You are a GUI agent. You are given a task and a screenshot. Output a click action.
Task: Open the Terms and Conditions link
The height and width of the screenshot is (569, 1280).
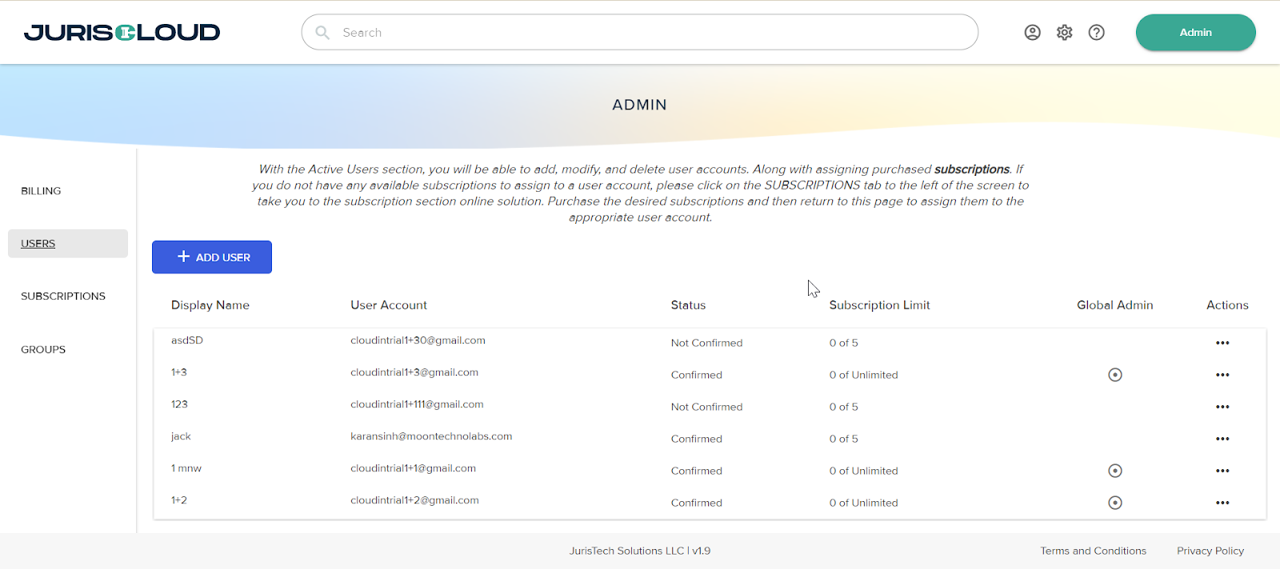coord(1093,551)
